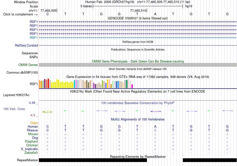Click the gray mismatched G in Rhesus row

pyautogui.click(x=155, y=130)
